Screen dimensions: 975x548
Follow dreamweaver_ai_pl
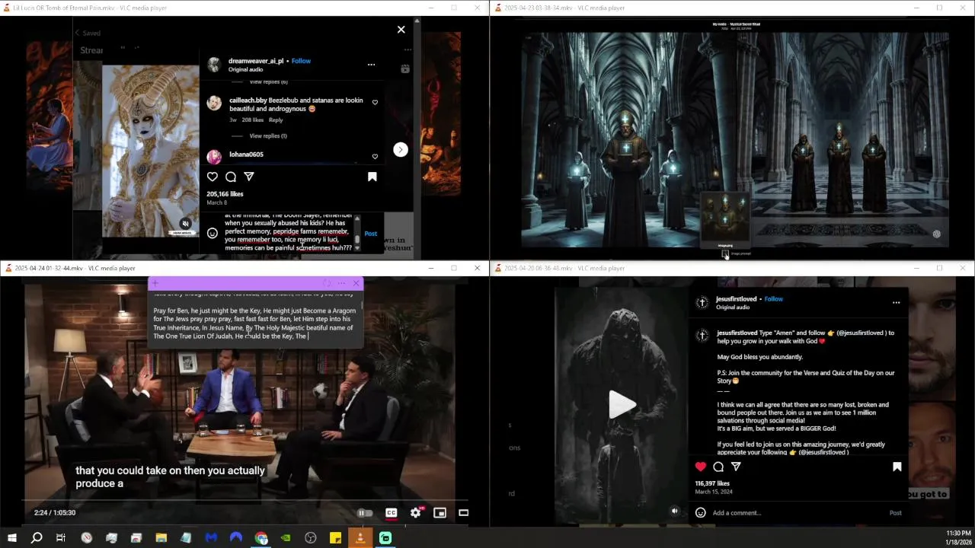[x=301, y=61]
